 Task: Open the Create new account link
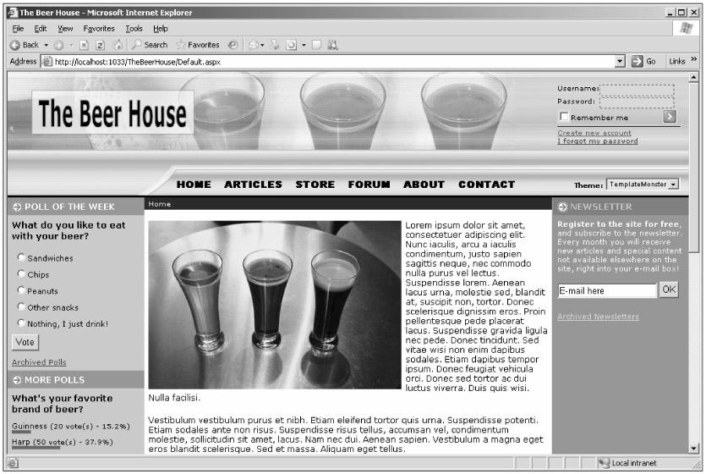(x=594, y=133)
